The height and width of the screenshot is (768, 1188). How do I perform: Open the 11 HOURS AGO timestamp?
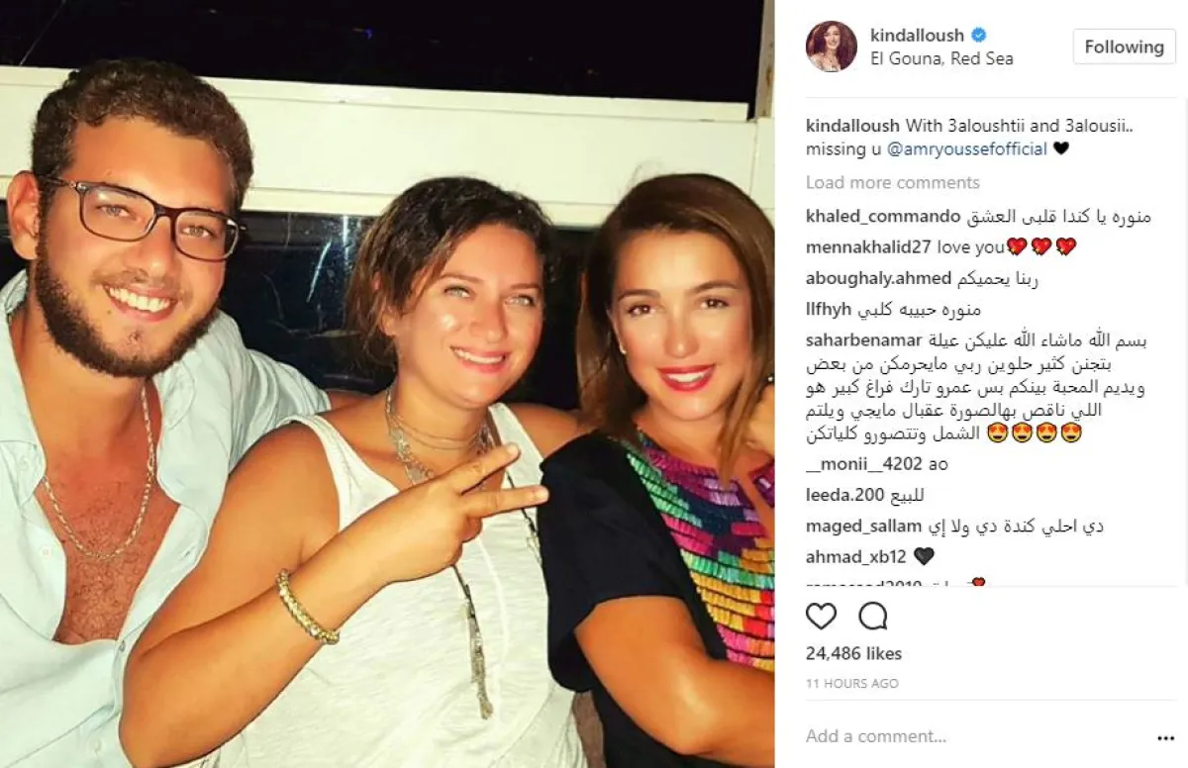pos(851,684)
